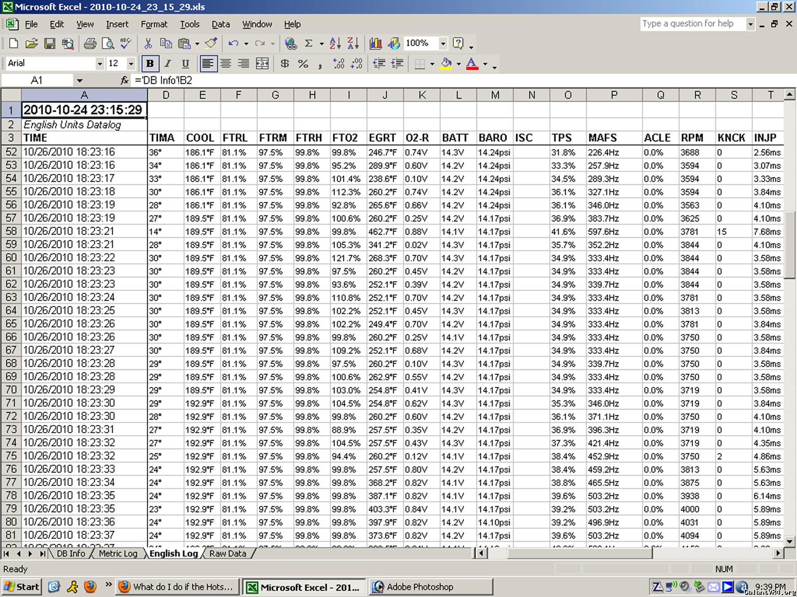The width and height of the screenshot is (797, 597).
Task: Click the Start button on taskbar
Action: 22,587
